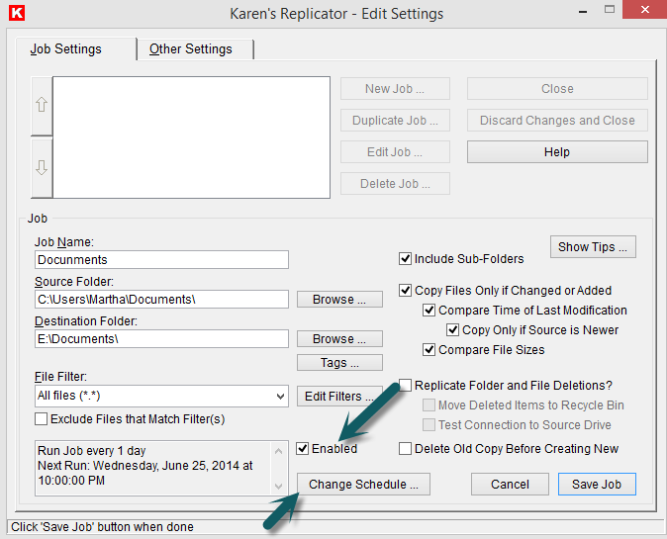Image resolution: width=667 pixels, height=539 pixels.
Task: Maximize the Edit Settings window
Action: point(610,9)
